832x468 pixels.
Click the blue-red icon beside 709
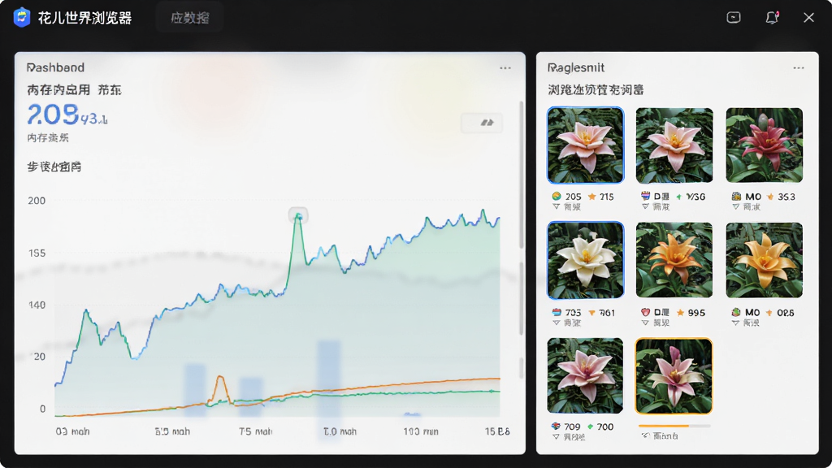click(x=556, y=427)
